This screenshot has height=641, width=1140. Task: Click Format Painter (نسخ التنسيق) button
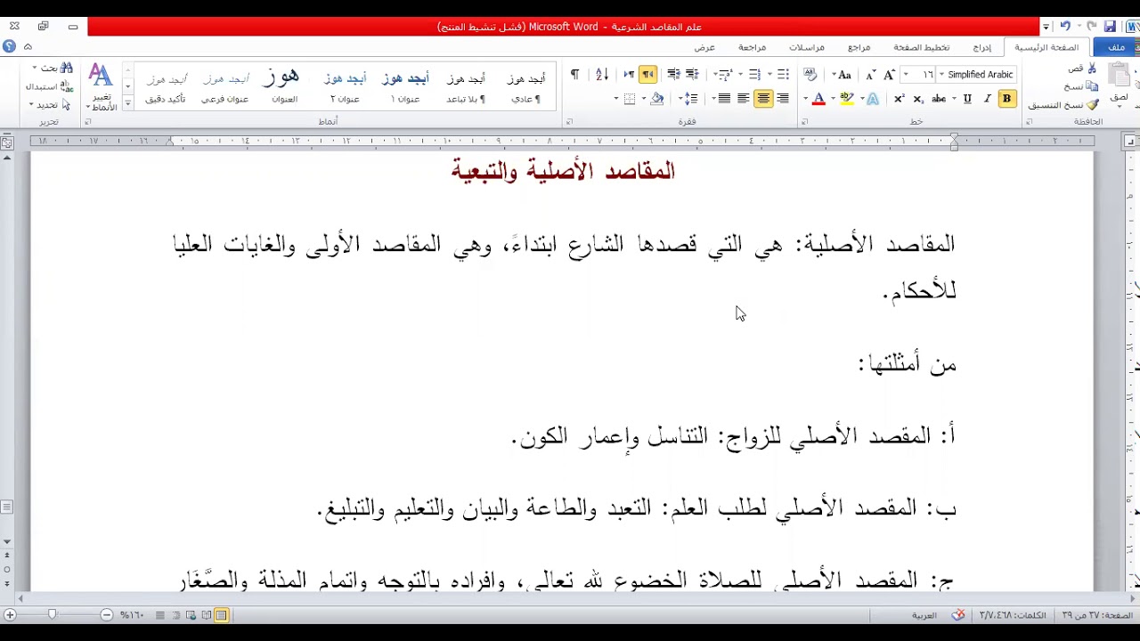pyautogui.click(x=1064, y=105)
